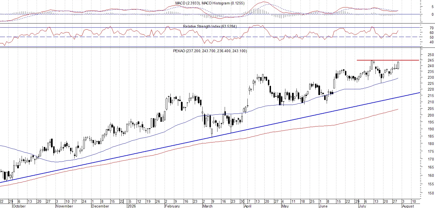This screenshot has height=208, width=435.
Task: Click the March month label
Action: coord(208,206)
